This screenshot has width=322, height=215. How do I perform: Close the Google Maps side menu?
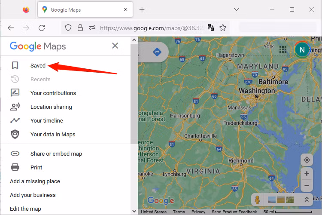click(x=115, y=46)
